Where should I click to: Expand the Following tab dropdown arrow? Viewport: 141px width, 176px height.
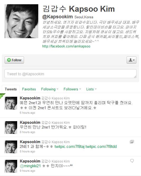[58, 89]
